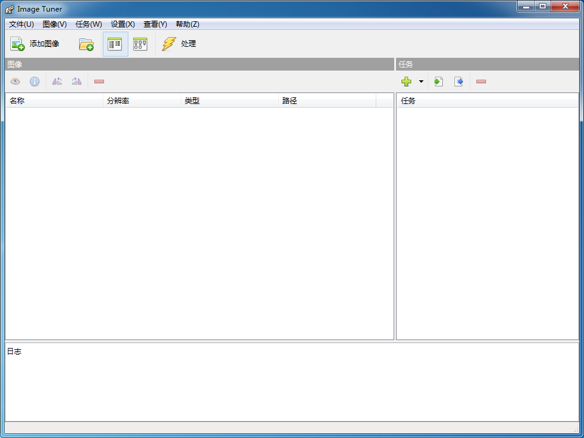
Task: Click the 任务 list column header
Action: 487,100
